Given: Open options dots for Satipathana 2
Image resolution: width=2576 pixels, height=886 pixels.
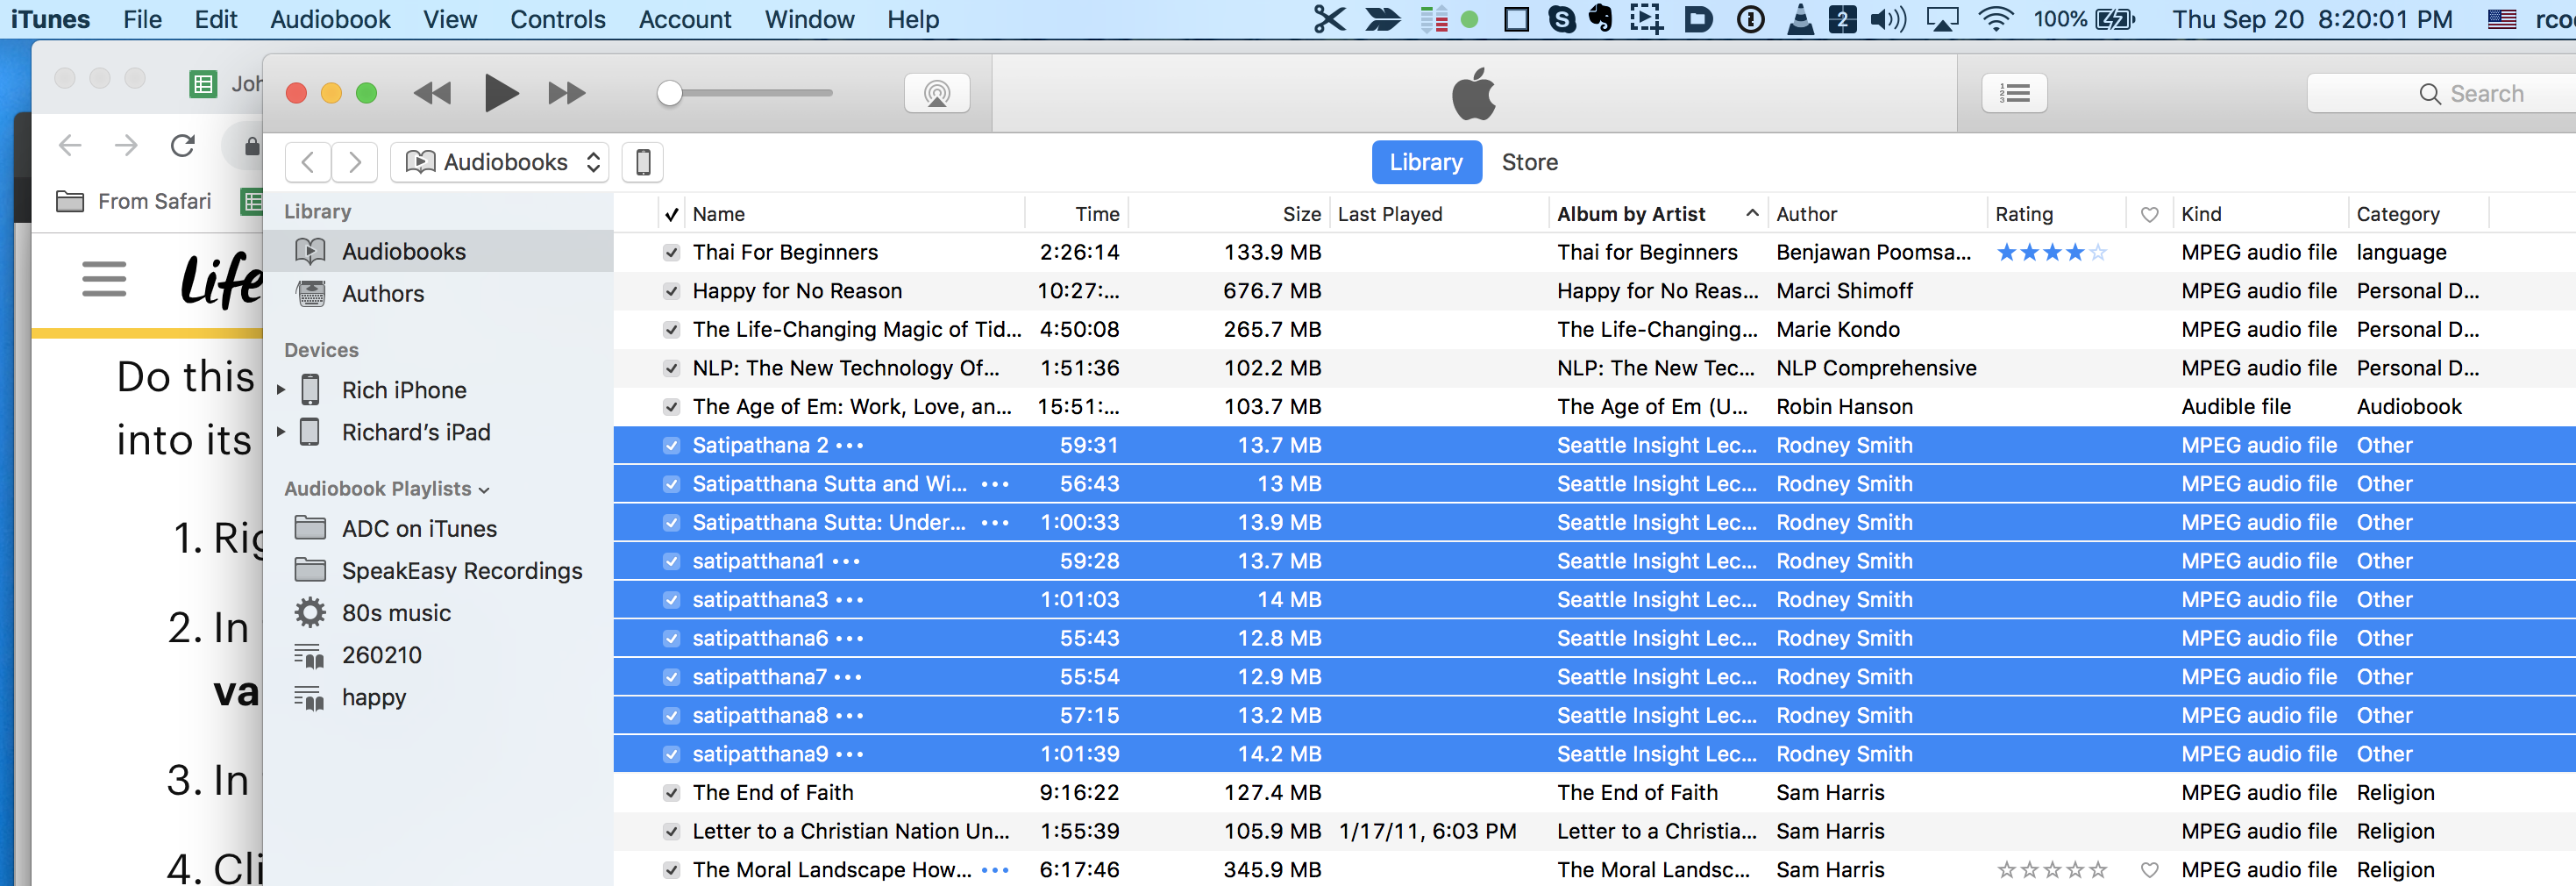Looking at the screenshot, I should (x=850, y=445).
